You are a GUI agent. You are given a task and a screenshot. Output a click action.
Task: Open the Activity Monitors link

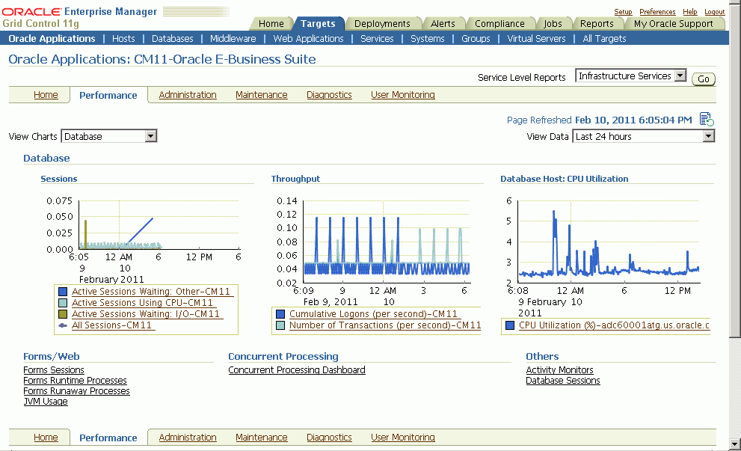(x=559, y=370)
